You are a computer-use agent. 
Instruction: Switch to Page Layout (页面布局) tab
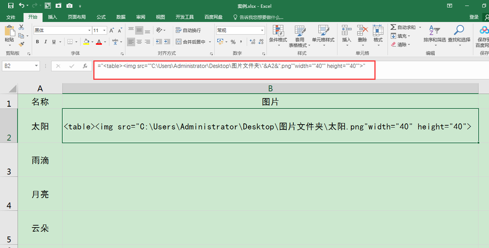[x=77, y=17]
